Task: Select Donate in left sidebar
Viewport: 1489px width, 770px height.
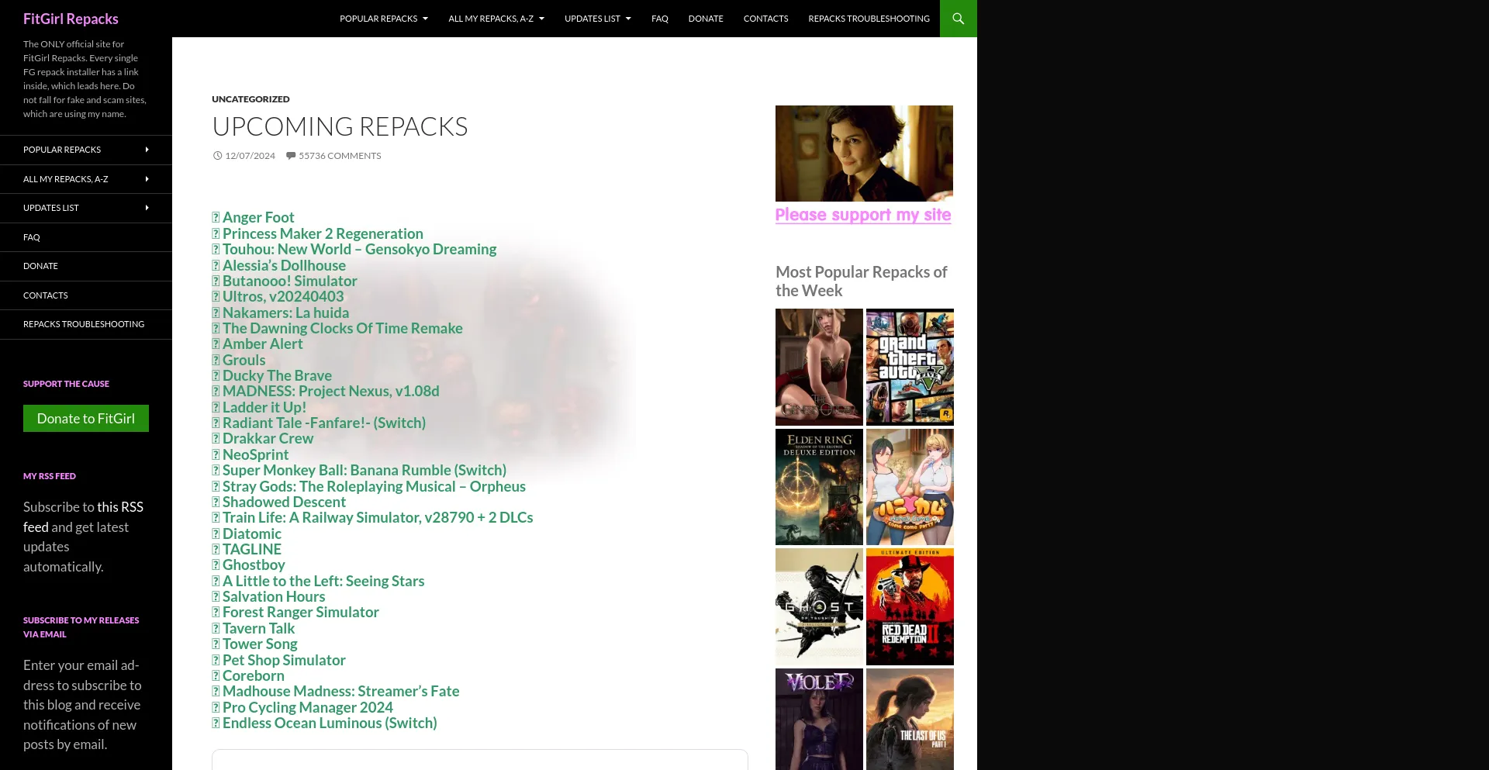Action: coord(86,266)
